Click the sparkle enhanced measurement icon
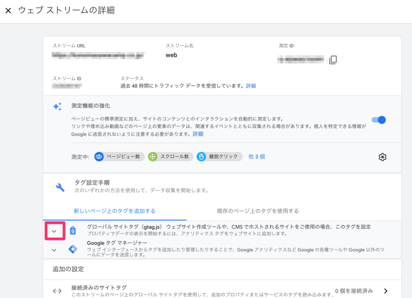The width and height of the screenshot is (412, 298). tap(58, 107)
